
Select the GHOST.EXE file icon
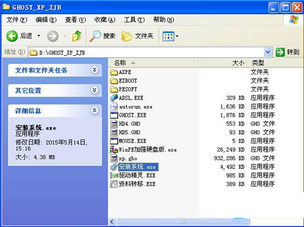point(114,115)
